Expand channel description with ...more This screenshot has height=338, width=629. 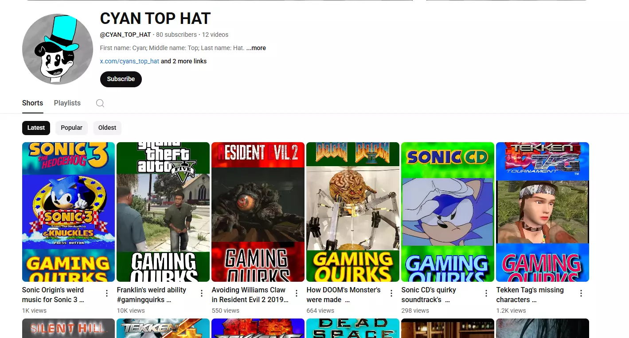(x=256, y=48)
